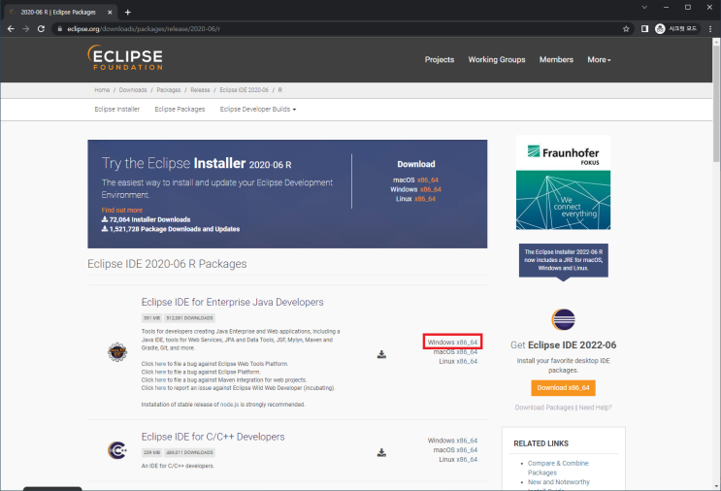721x491 pixels.
Task: Click the scrollbar up arrow
Action: pos(716,42)
